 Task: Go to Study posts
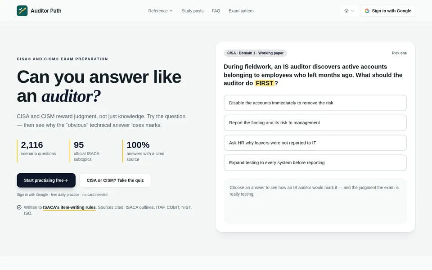point(192,11)
